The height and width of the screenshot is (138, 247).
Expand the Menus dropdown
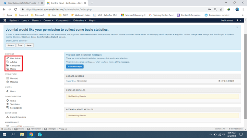[x=36, y=20]
